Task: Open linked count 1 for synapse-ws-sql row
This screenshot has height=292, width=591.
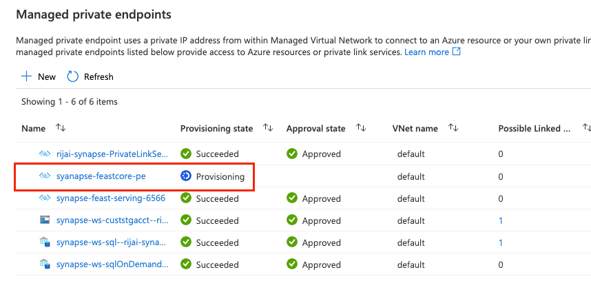Action: click(501, 242)
